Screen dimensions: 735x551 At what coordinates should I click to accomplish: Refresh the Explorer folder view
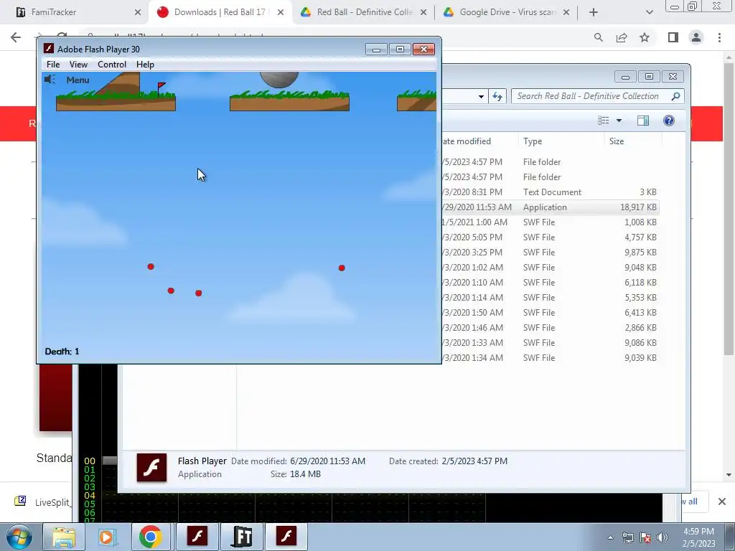click(x=497, y=97)
